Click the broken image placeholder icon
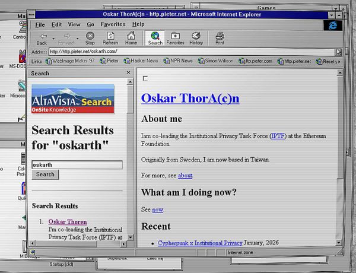 point(145,78)
